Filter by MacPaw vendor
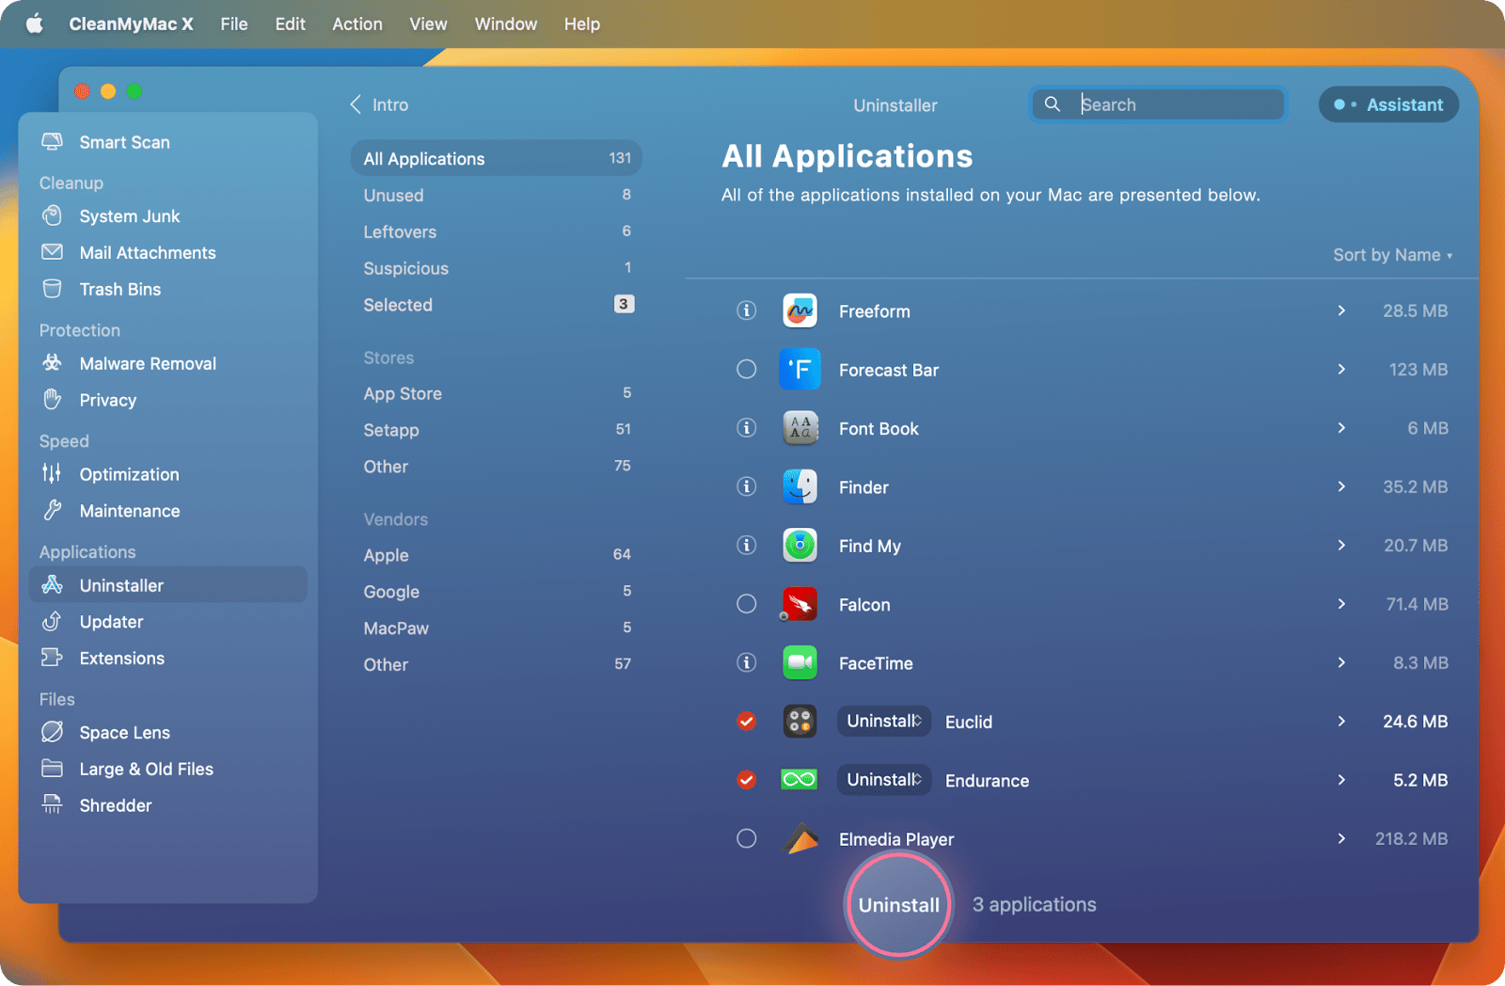The image size is (1505, 986). point(497,628)
